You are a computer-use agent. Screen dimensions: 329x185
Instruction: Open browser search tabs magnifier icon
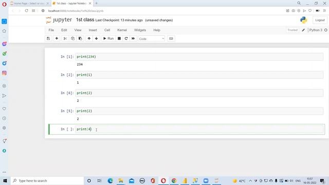(299, 3)
